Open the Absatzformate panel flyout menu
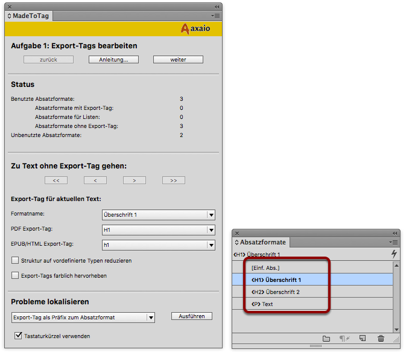The image size is (409, 355). point(394,243)
